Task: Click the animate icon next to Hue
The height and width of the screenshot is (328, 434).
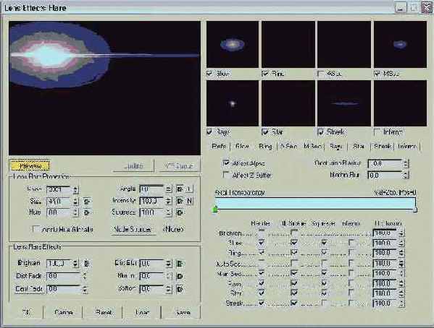Action: tap(87, 212)
